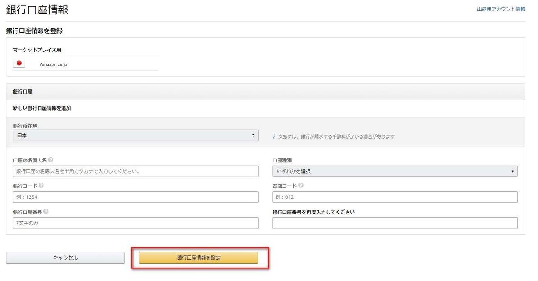Focus the 銀行コード field (例：1234)
The image size is (538, 281).
click(136, 197)
